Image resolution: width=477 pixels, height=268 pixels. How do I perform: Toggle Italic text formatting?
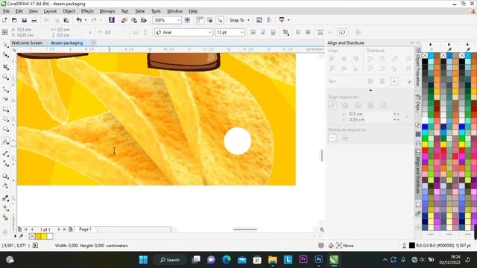[263, 32]
